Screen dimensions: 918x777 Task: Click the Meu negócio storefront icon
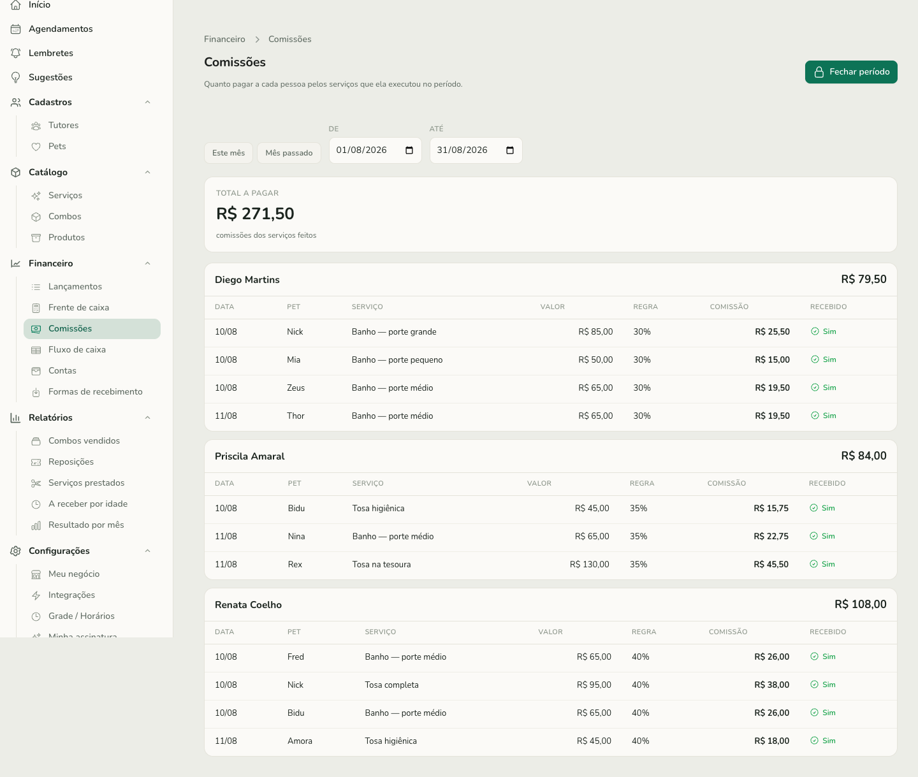click(36, 574)
